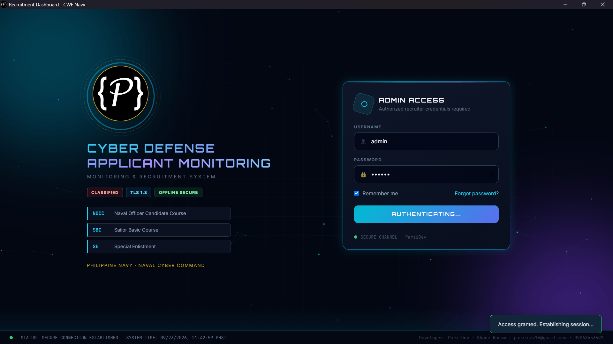Close the Recruitment Dashboard window
This screenshot has width=613, height=344.
[603, 4]
